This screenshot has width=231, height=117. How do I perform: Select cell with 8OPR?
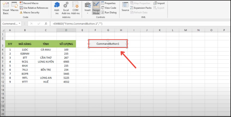(x=25, y=74)
